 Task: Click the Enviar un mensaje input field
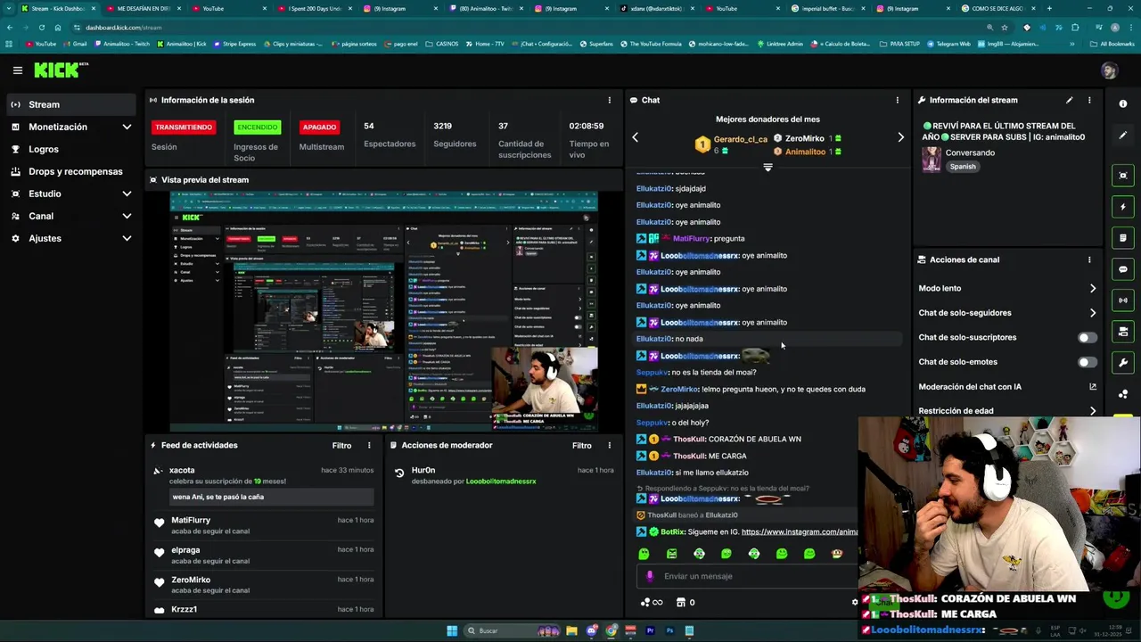[x=747, y=576]
